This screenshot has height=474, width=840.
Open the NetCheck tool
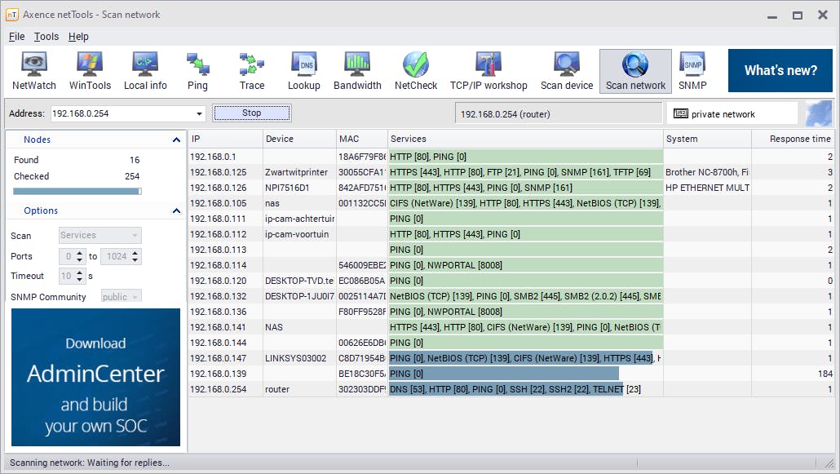point(416,71)
